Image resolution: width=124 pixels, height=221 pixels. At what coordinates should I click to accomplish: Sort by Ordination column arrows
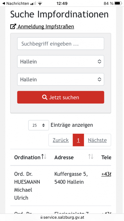click(44, 156)
